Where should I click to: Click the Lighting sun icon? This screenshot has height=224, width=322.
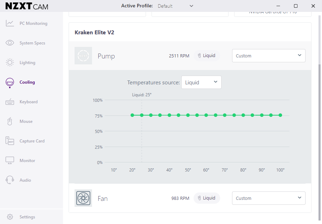[10, 62]
